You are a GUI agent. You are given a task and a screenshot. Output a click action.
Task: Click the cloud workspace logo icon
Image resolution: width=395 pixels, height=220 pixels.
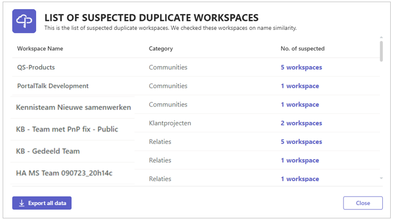[x=24, y=21]
